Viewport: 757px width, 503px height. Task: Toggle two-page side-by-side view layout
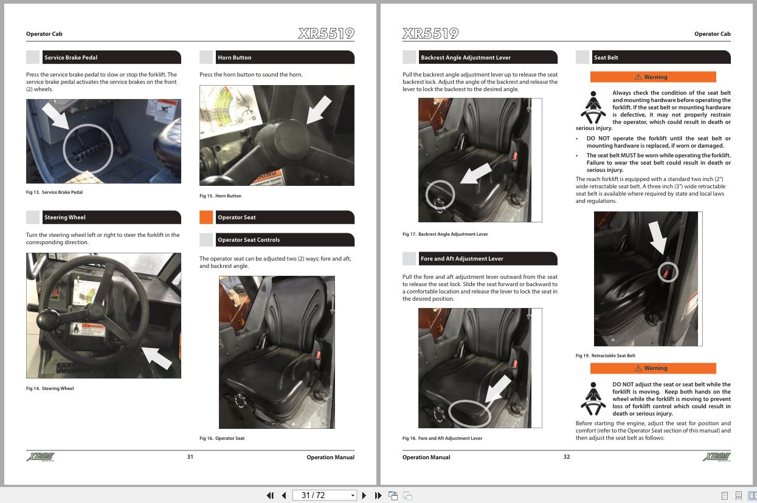tap(752, 496)
